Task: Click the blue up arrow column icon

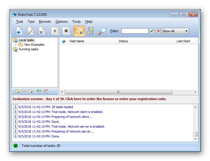Action: point(64,41)
